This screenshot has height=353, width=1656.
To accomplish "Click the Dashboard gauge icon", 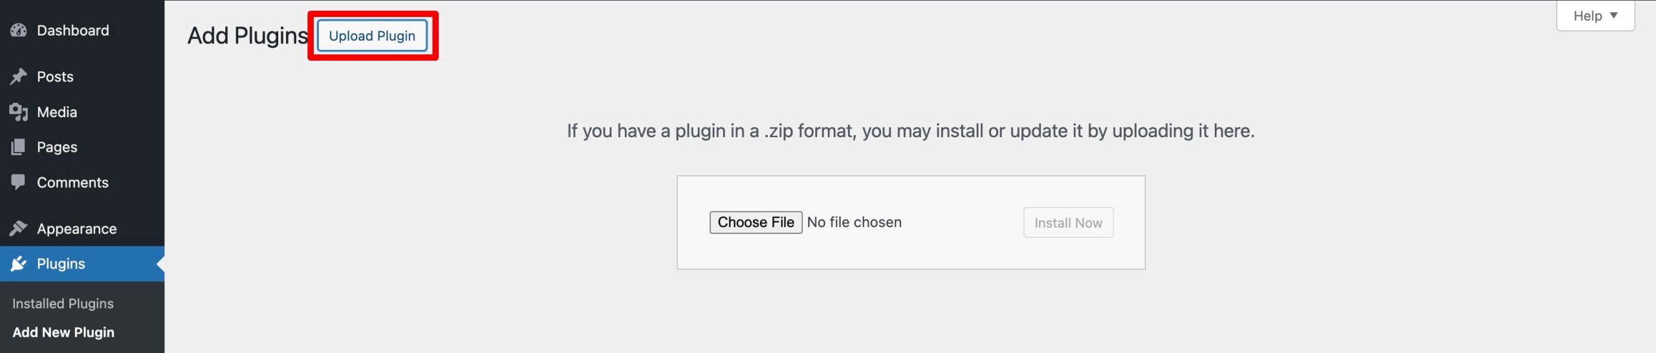I will click(x=19, y=30).
